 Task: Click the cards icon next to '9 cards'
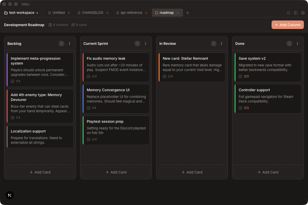click(73, 25)
